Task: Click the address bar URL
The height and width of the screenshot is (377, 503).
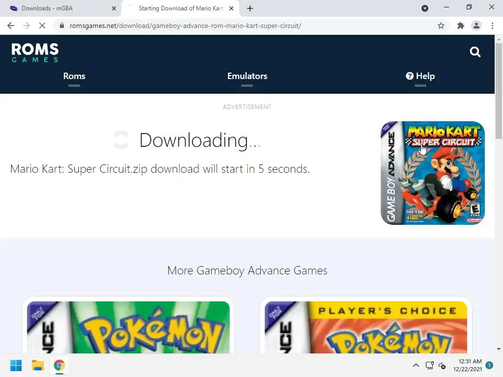Action: click(185, 26)
